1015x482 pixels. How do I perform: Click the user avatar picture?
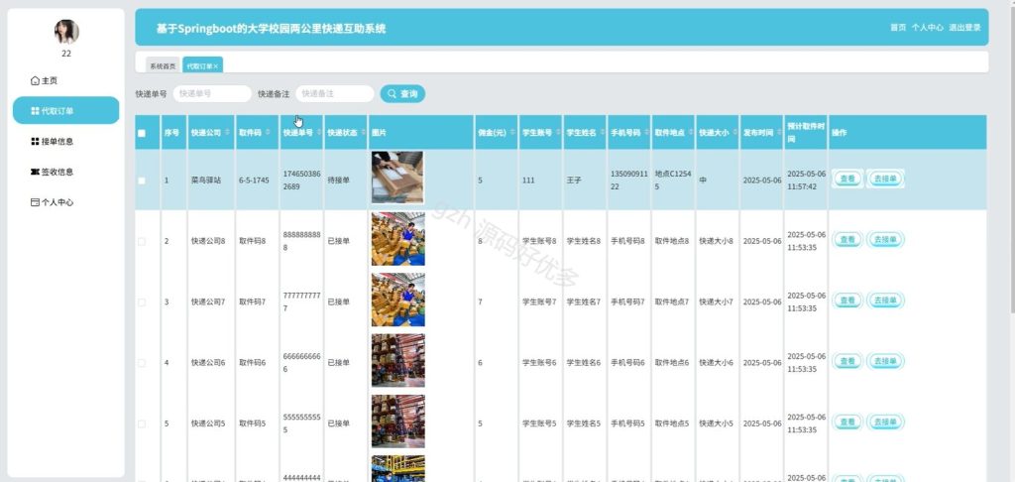[x=66, y=31]
